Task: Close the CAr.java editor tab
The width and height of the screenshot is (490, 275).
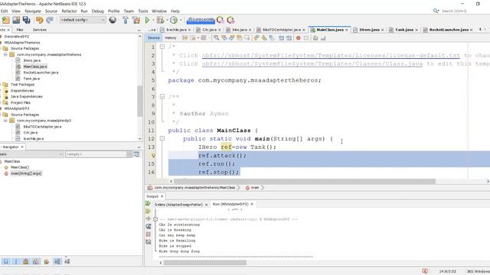Action: tap(220, 30)
